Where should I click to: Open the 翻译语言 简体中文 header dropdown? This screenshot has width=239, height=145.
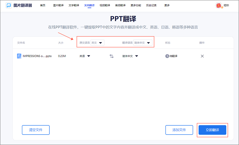coord(143,43)
